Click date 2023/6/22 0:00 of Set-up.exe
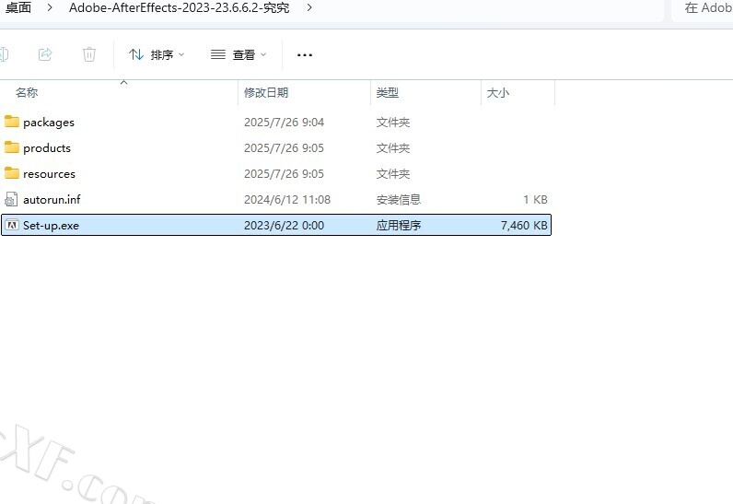 pyautogui.click(x=284, y=226)
